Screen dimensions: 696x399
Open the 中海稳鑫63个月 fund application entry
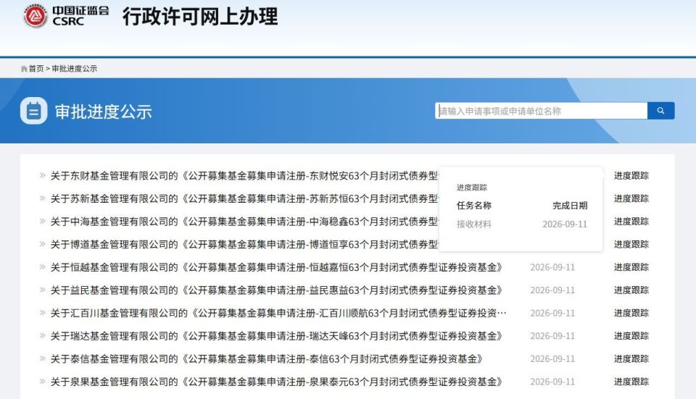[244, 222]
